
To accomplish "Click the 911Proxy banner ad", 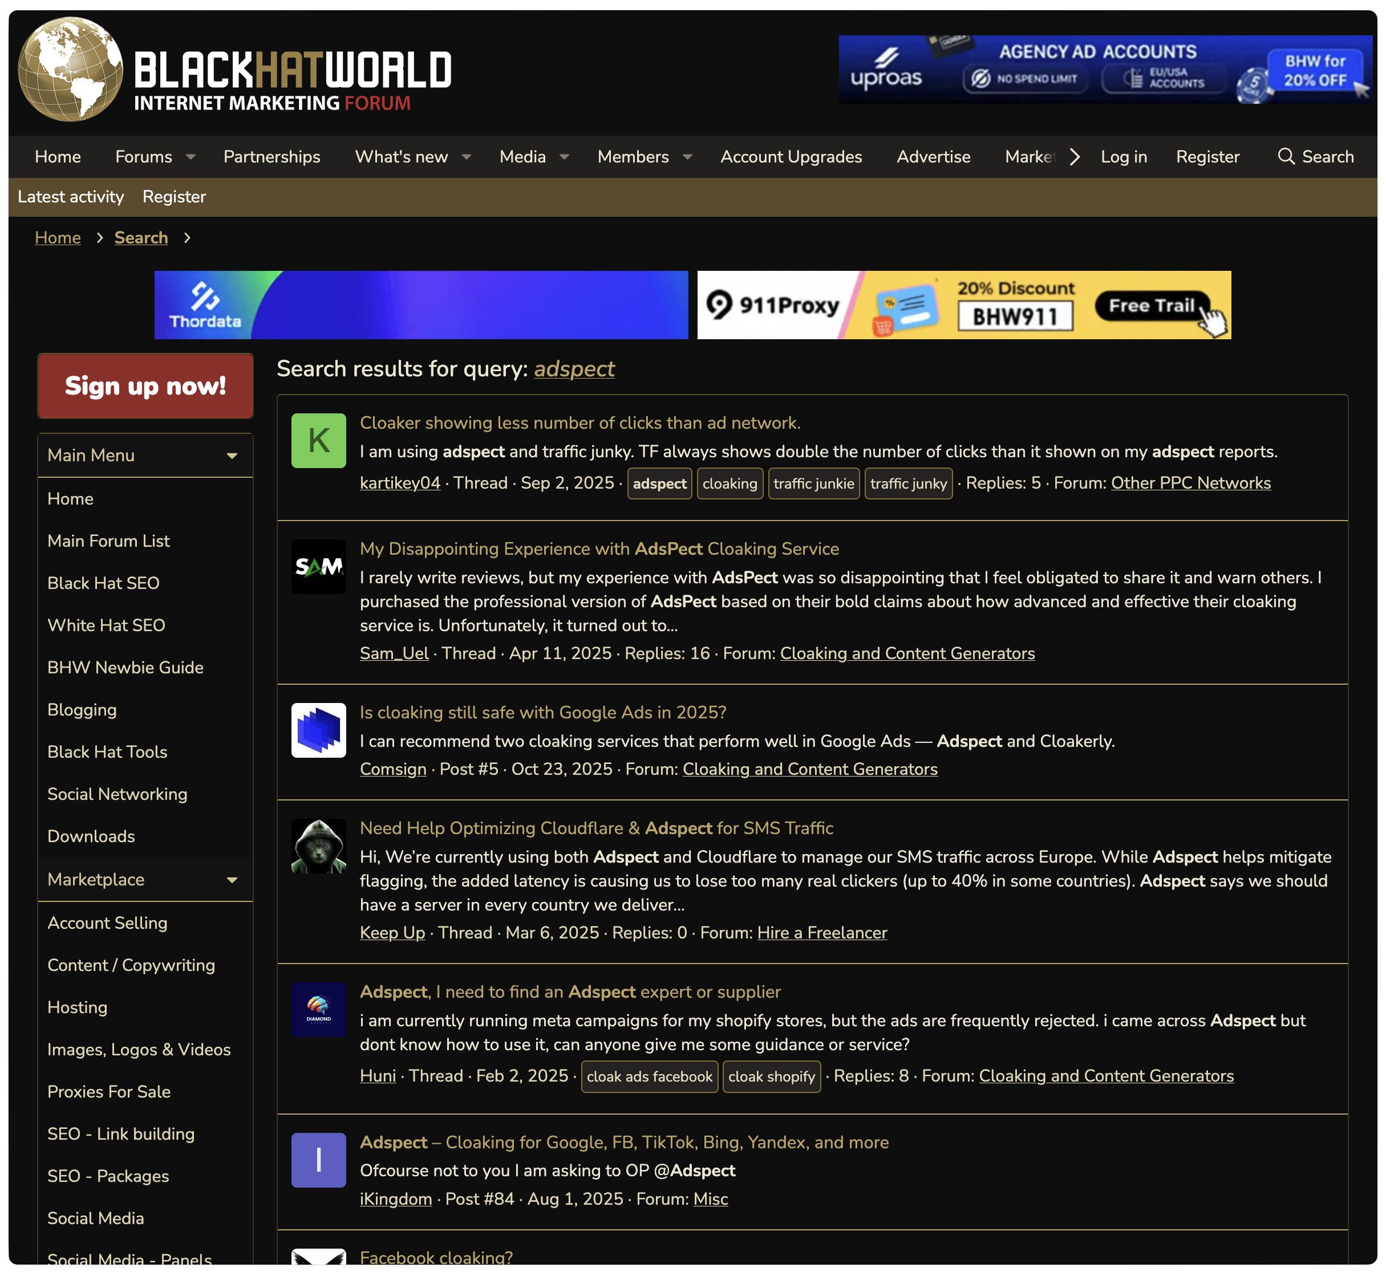I will point(963,304).
